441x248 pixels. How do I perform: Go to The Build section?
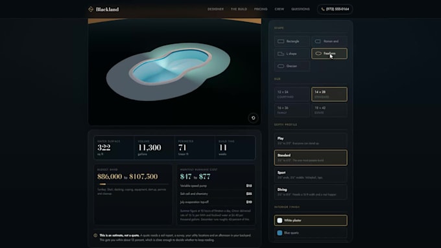tap(239, 9)
